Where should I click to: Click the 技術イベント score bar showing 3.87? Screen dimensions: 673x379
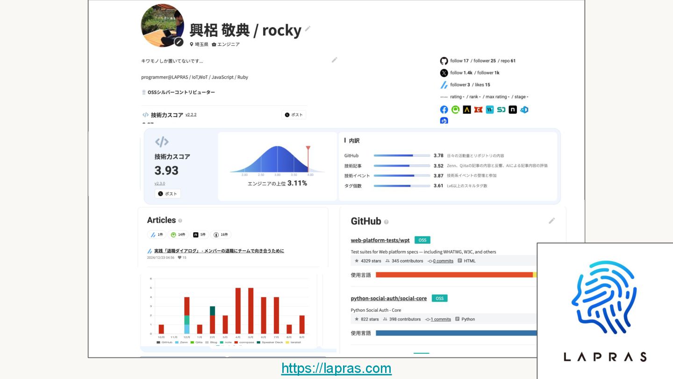click(x=402, y=175)
